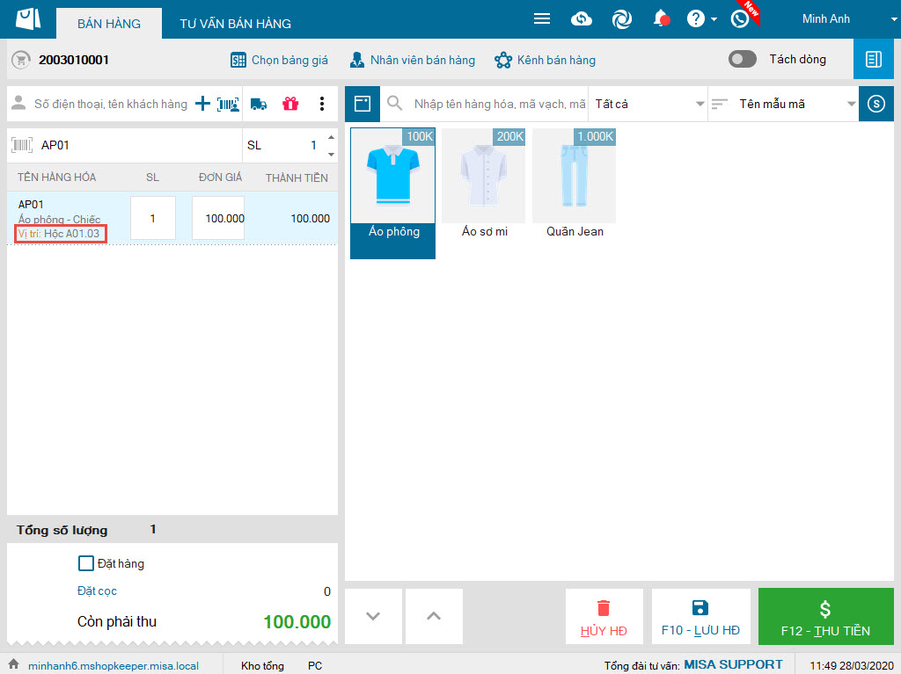Open the Minh Anh user dropdown
The image size is (901, 674).
893,19
